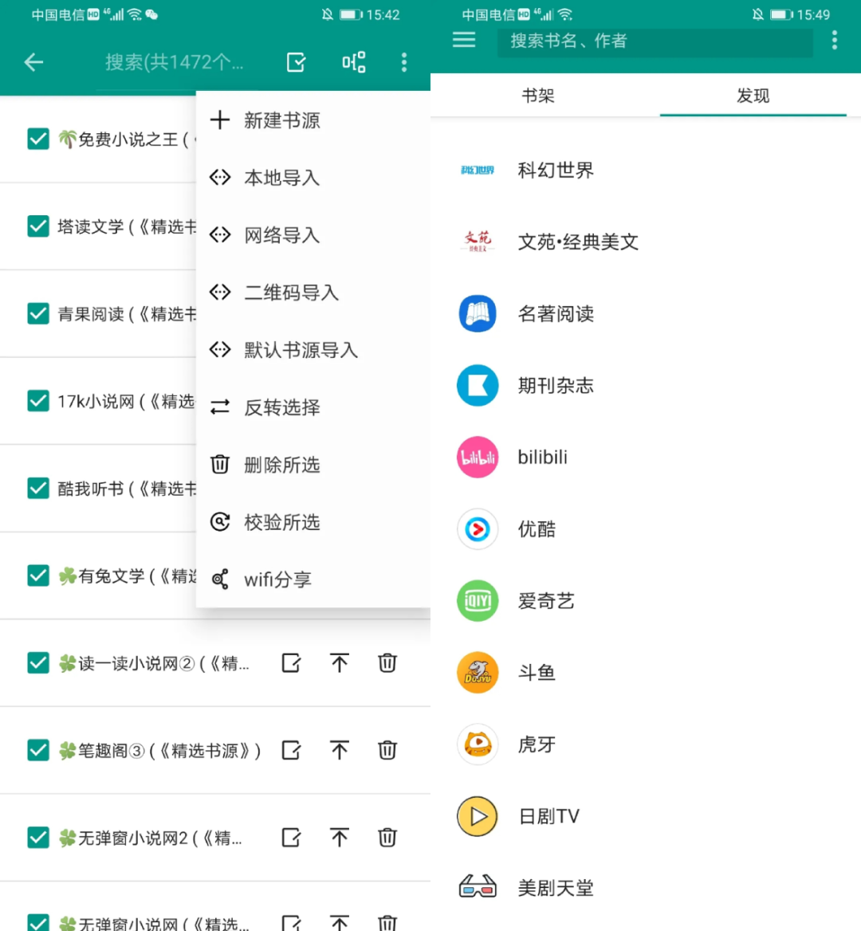Switch to the 书架 tab

pyautogui.click(x=538, y=95)
